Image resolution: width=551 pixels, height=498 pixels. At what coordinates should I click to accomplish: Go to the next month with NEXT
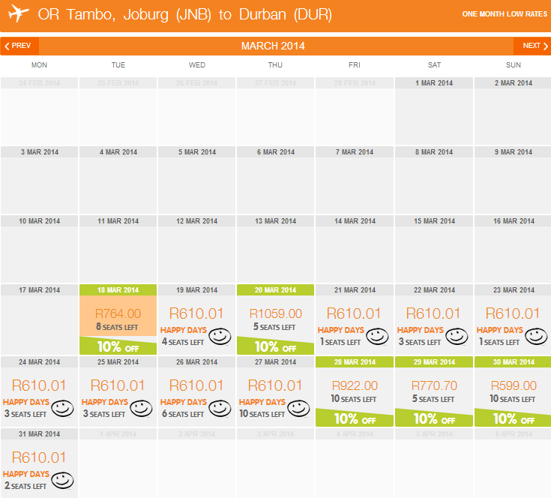(532, 46)
